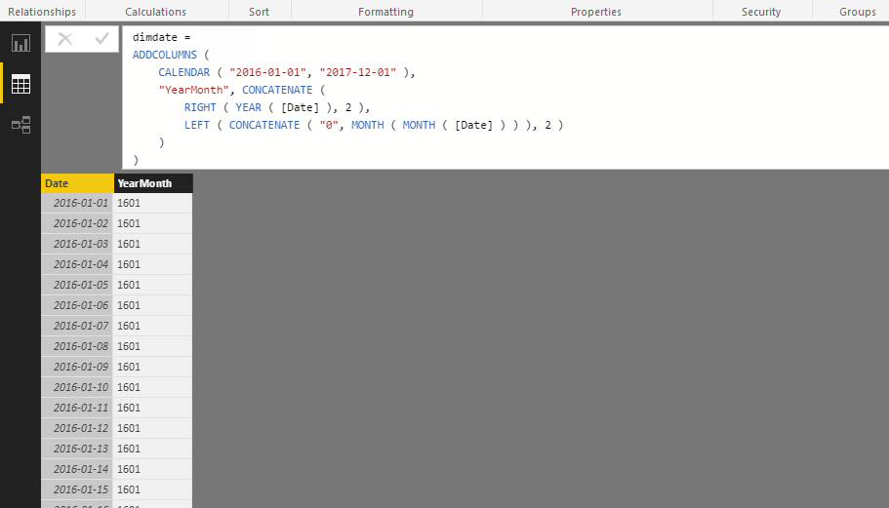The image size is (889, 508).
Task: Select the Date column header
Action: [77, 183]
